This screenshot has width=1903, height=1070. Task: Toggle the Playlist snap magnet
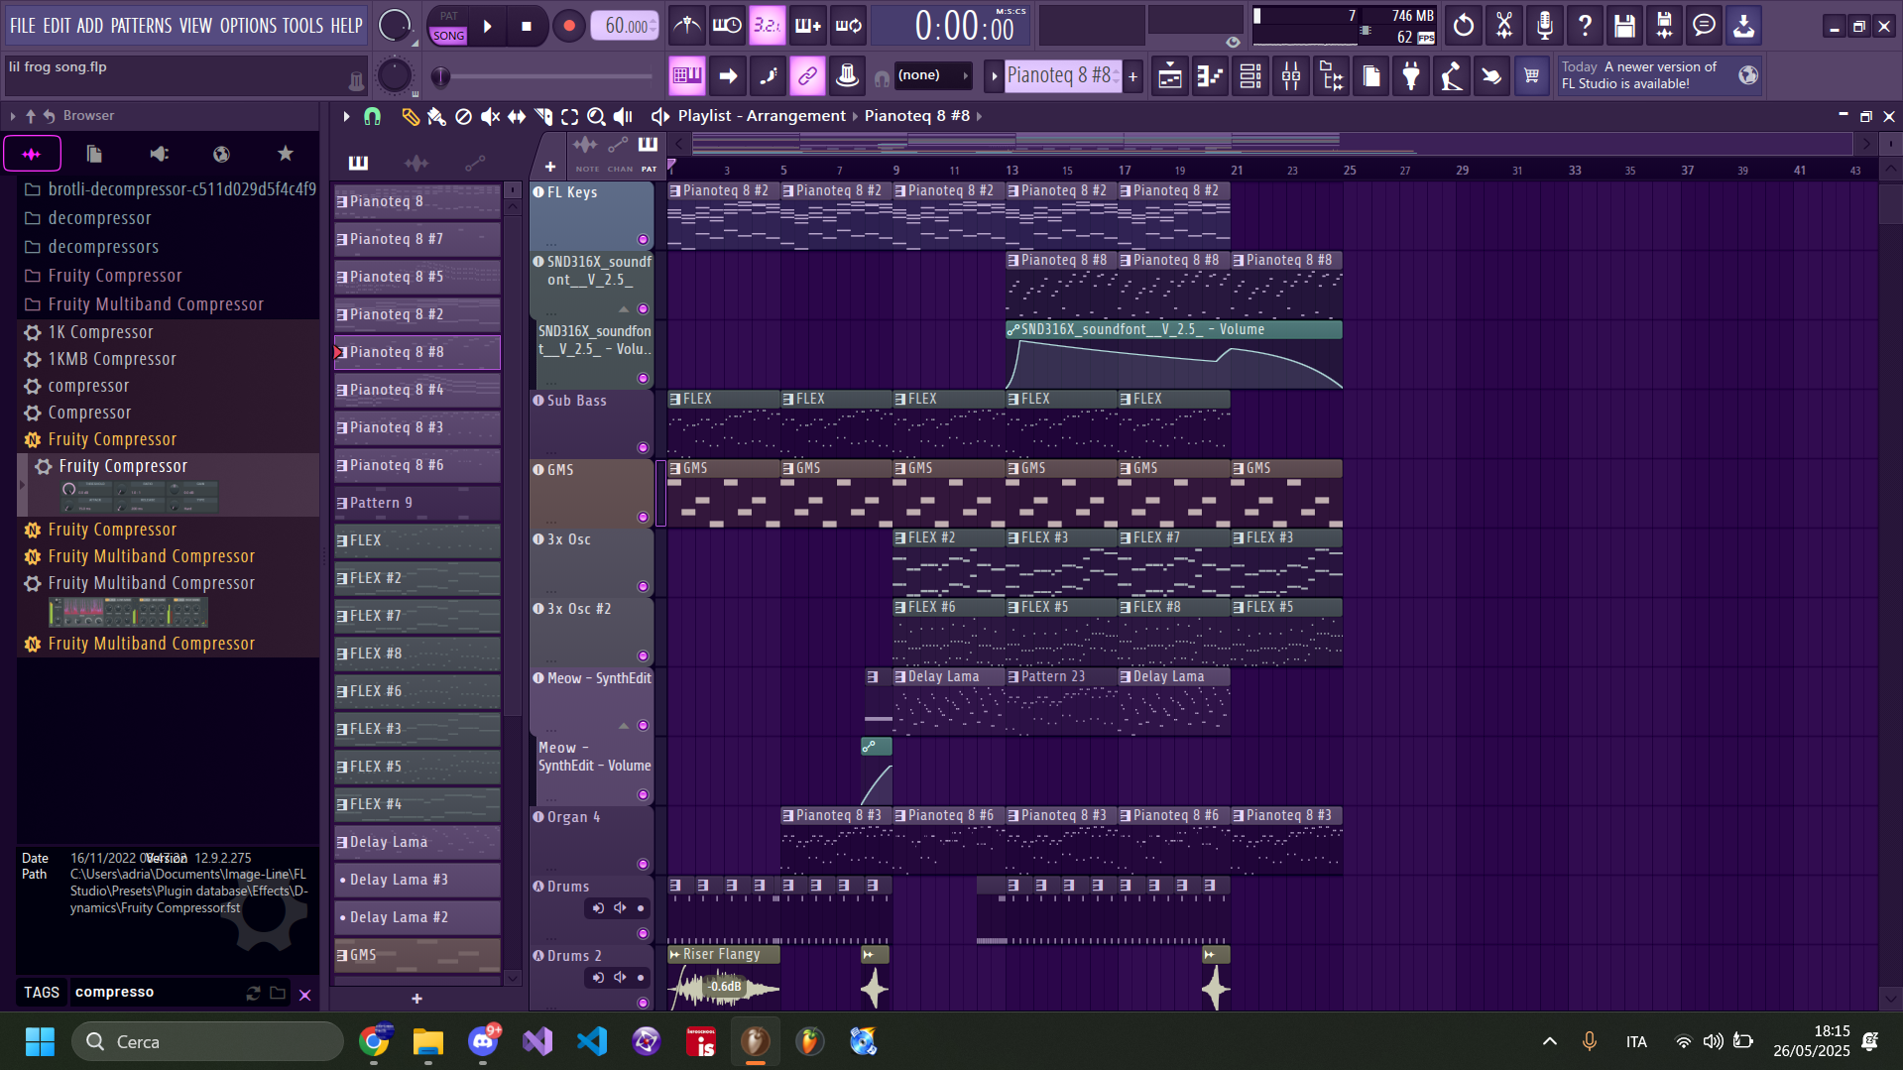[372, 117]
